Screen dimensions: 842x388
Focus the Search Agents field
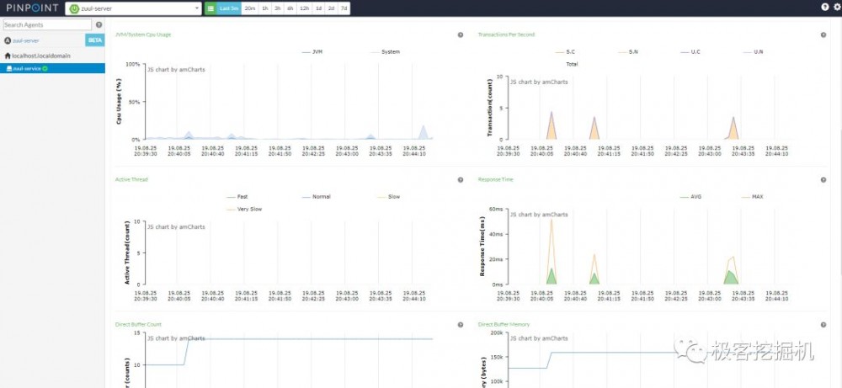47,24
